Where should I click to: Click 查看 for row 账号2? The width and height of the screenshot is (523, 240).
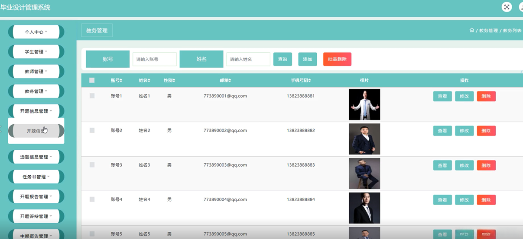442,131
